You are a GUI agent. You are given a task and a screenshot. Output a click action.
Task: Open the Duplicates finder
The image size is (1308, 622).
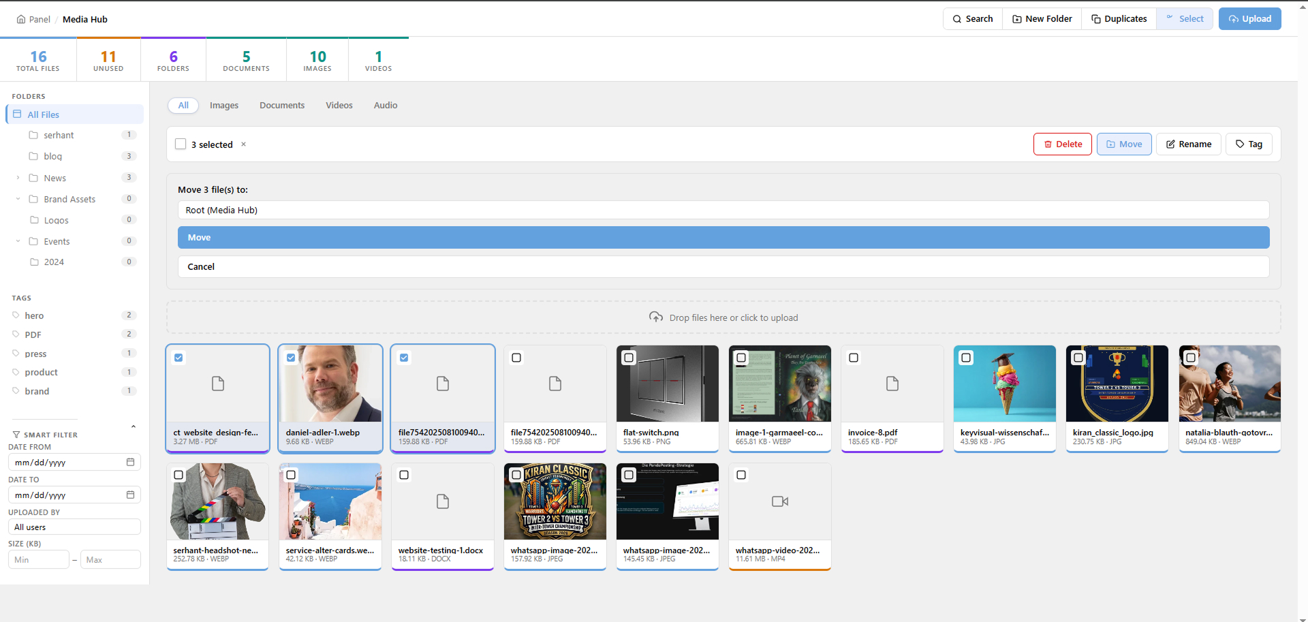1119,19
